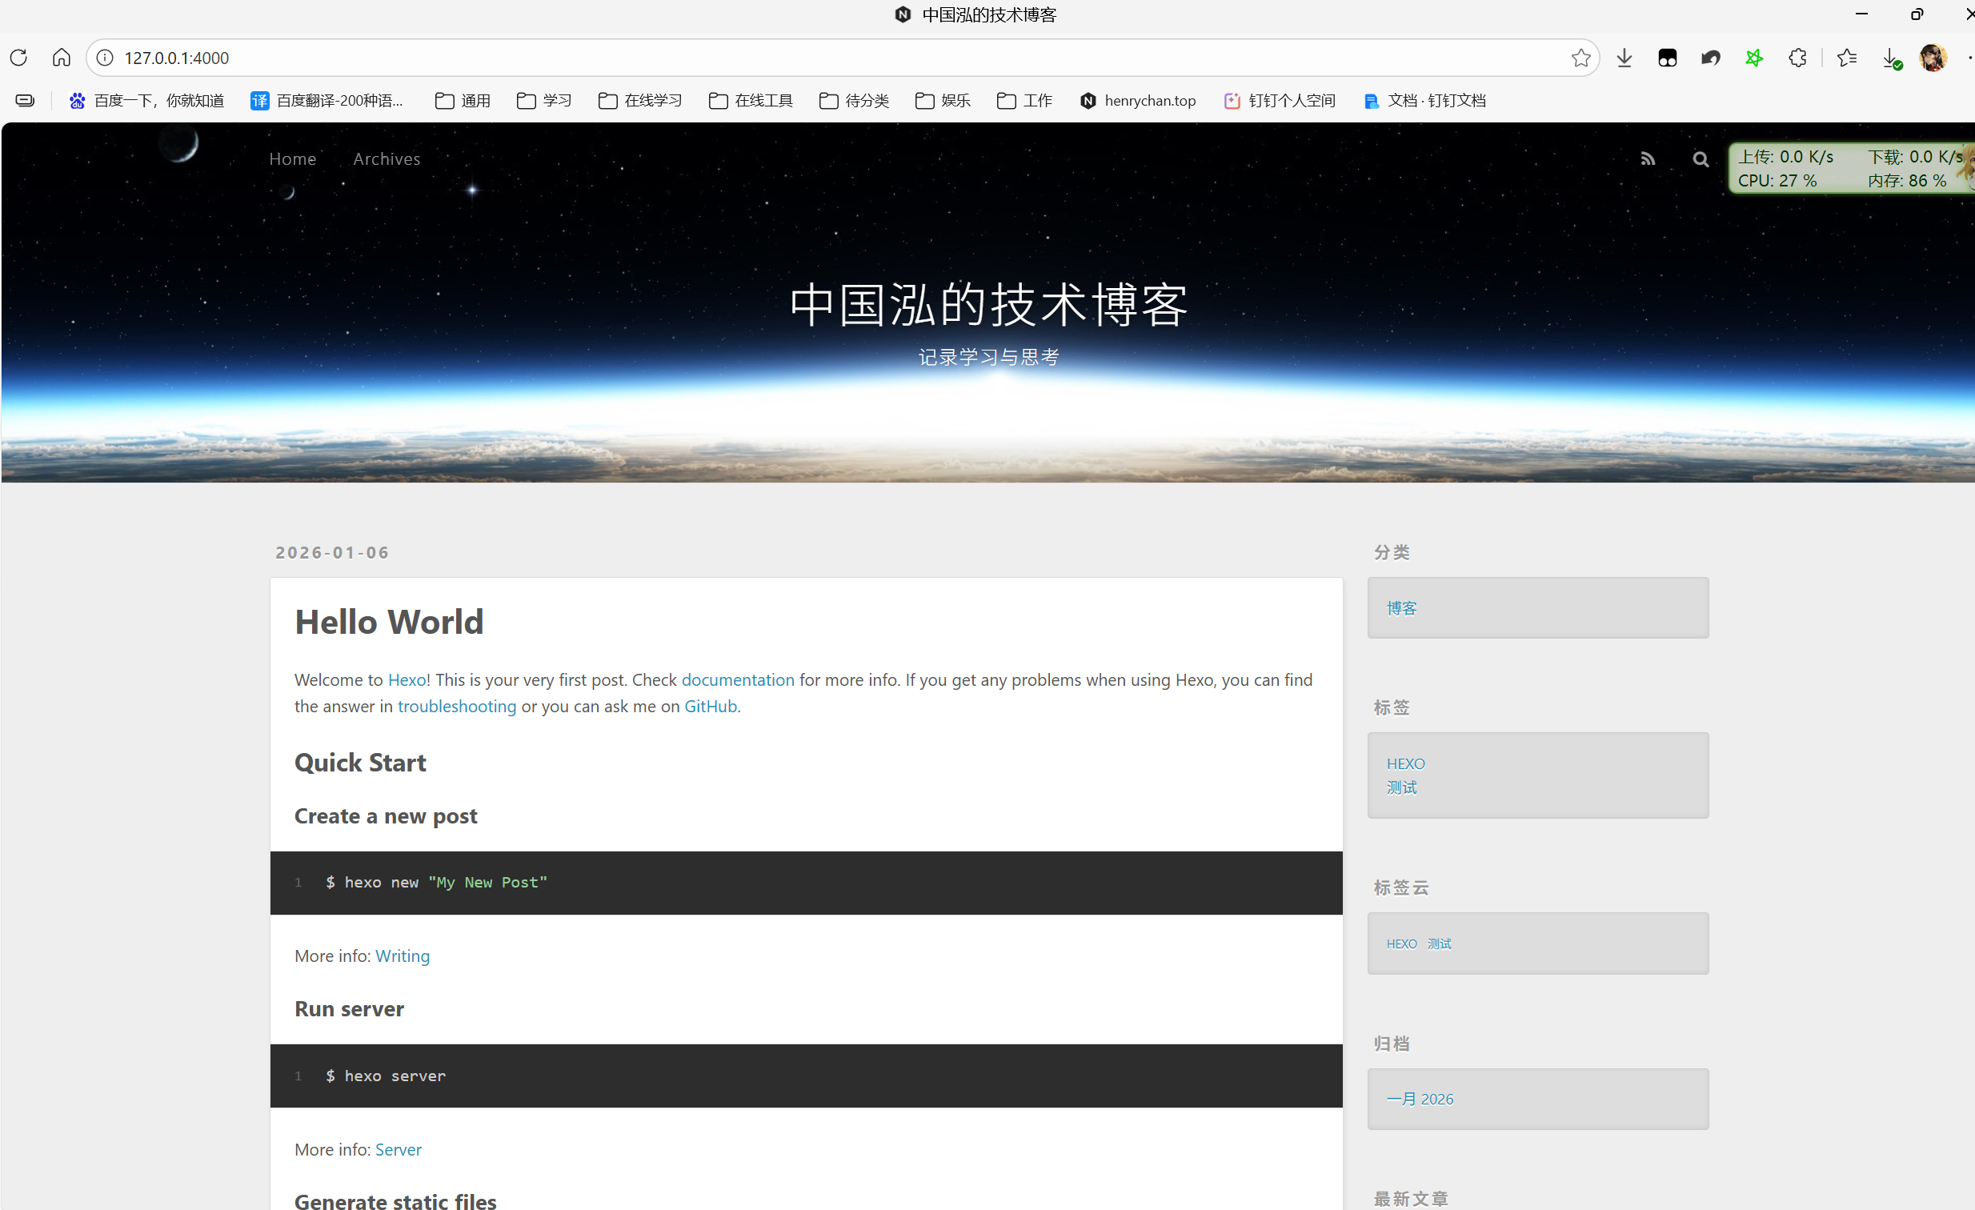Open the browser extensions puzzle icon

pyautogui.click(x=1797, y=58)
